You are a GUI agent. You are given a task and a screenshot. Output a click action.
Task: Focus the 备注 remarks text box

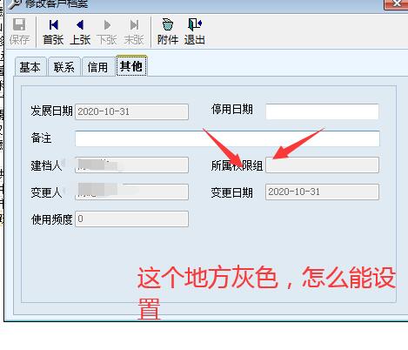227,138
